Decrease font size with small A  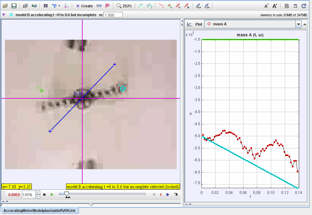(266, 6)
